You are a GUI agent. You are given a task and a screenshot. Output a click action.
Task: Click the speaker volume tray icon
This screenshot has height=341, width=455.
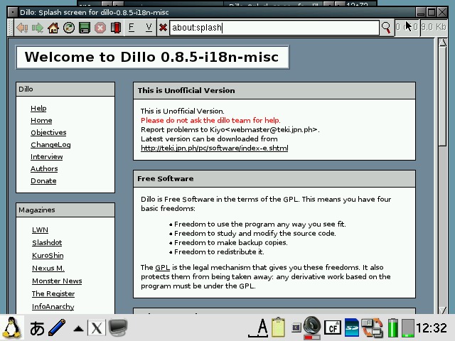pyautogui.click(x=311, y=327)
